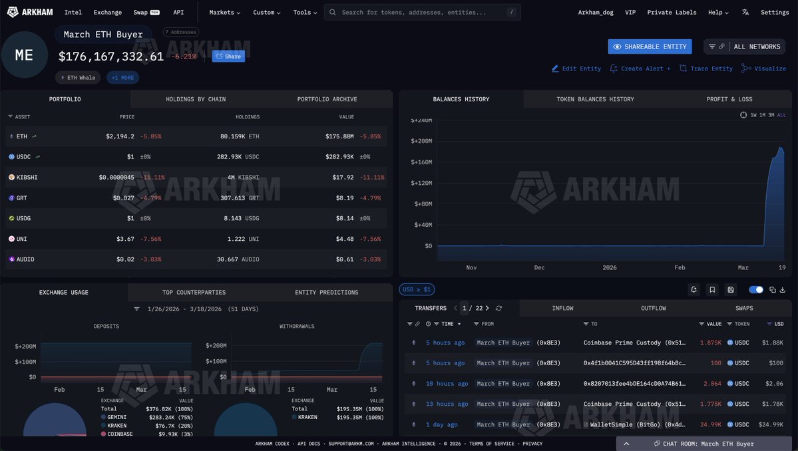Image resolution: width=798 pixels, height=451 pixels.
Task: Click the token search field
Action: coord(423,12)
